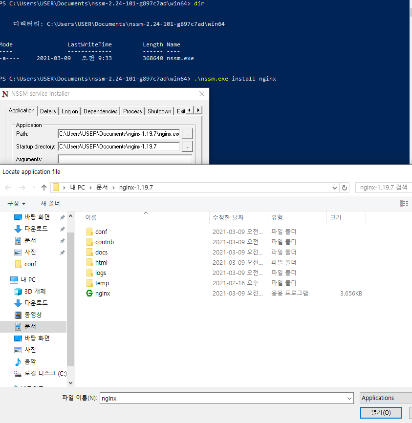
Task: Click the nginx-1.19.7 breadcrumb segment
Action: (136, 188)
